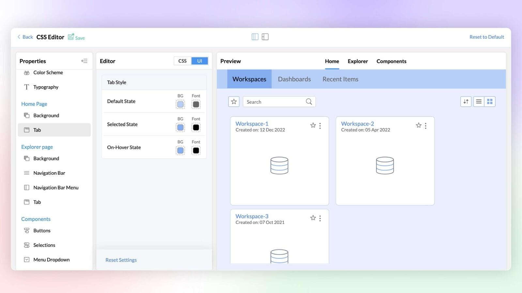Star Workspace-2 as favorite
The image size is (522, 293).
(x=419, y=125)
